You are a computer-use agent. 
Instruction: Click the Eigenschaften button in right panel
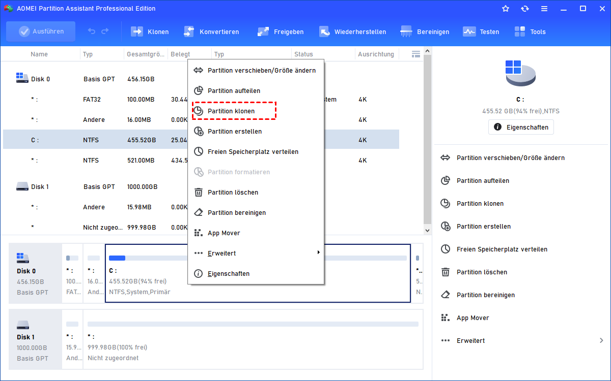click(521, 127)
